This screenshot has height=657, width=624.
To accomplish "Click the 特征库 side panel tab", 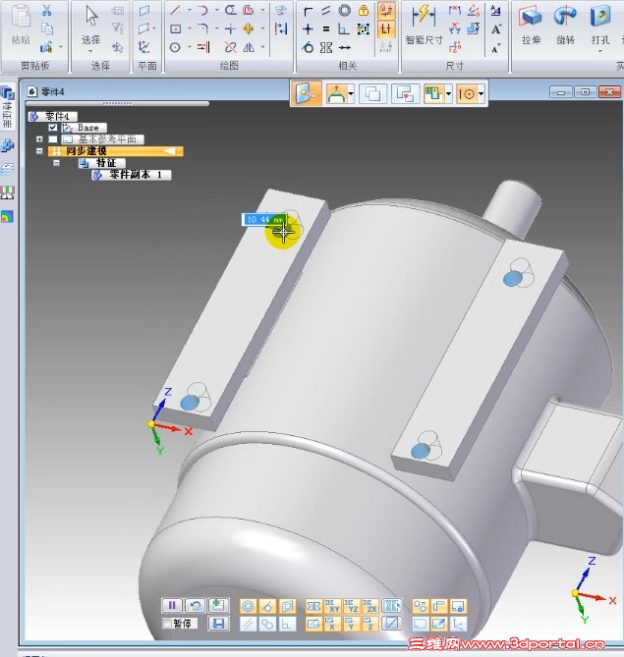I will 8,108.
